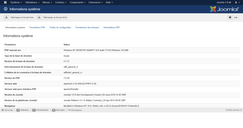Image resolution: width=243 pixels, height=128 pixels.
Task: Click the Déconnexion dash icon
Action: click(69, 110)
